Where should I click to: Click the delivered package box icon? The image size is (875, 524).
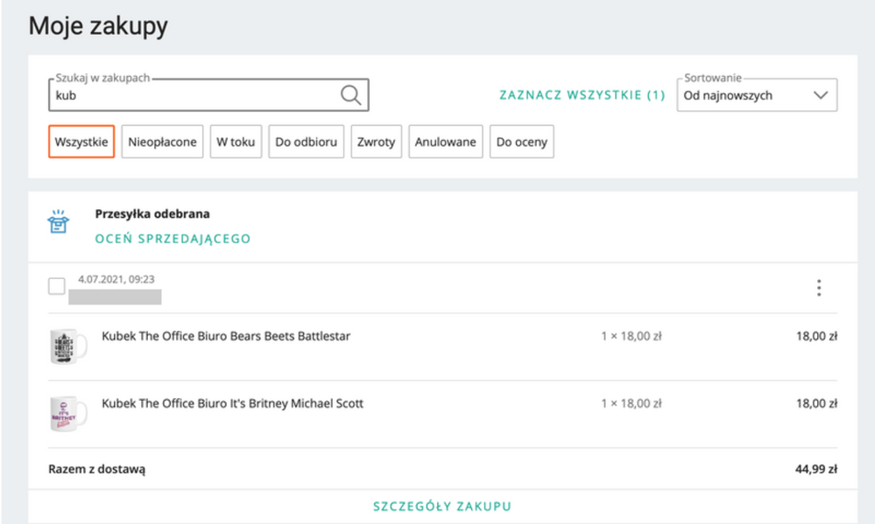[x=58, y=223]
